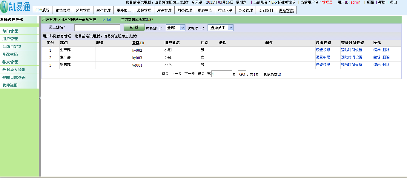Click the page number input box
The image size is (407, 178).
click(222, 74)
